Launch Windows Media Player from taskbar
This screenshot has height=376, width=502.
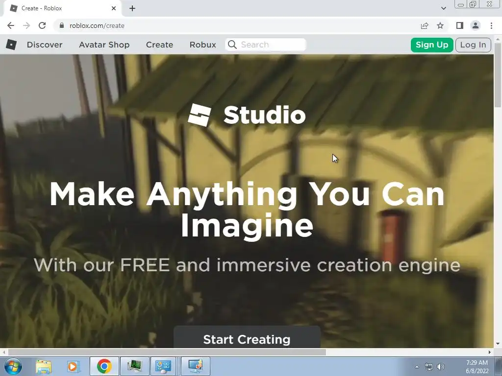[x=74, y=366]
